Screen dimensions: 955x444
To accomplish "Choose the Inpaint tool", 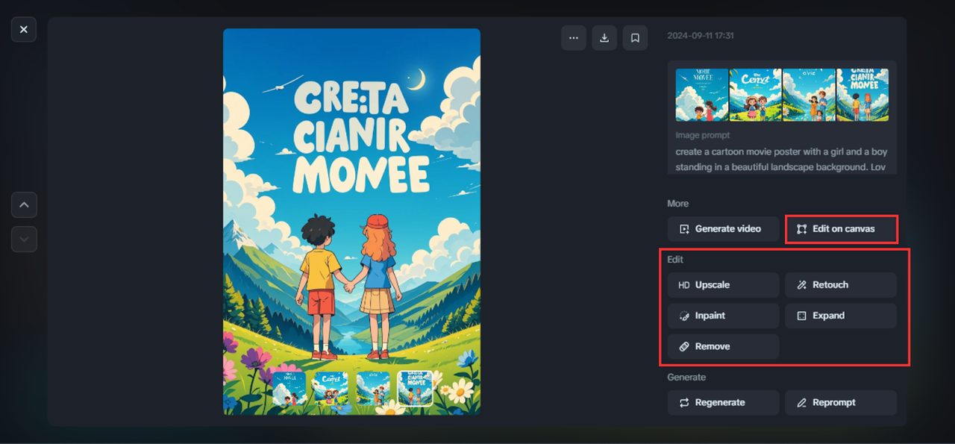I will click(x=723, y=316).
